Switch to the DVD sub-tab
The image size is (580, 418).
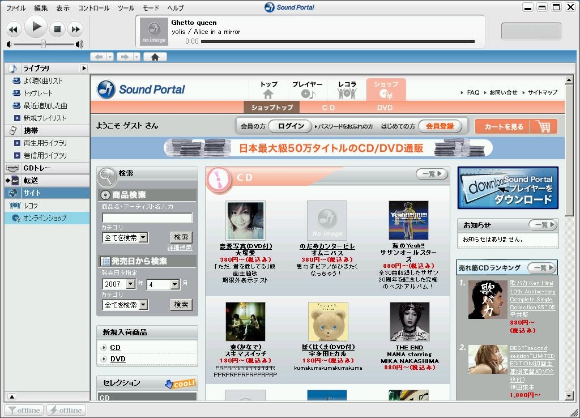(x=385, y=108)
